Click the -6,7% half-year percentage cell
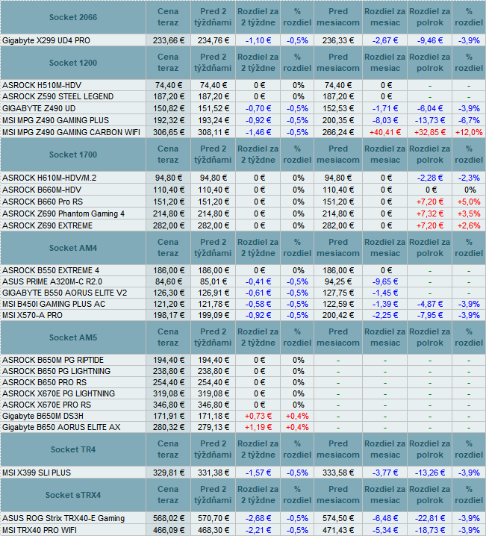Image resolution: width=486 pixels, height=536 pixels. (469, 120)
